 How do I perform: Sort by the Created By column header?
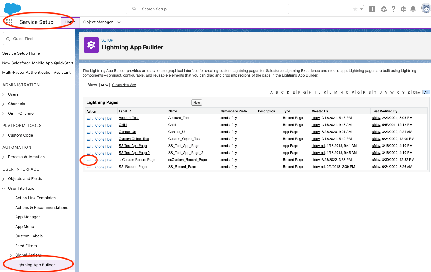click(x=320, y=111)
